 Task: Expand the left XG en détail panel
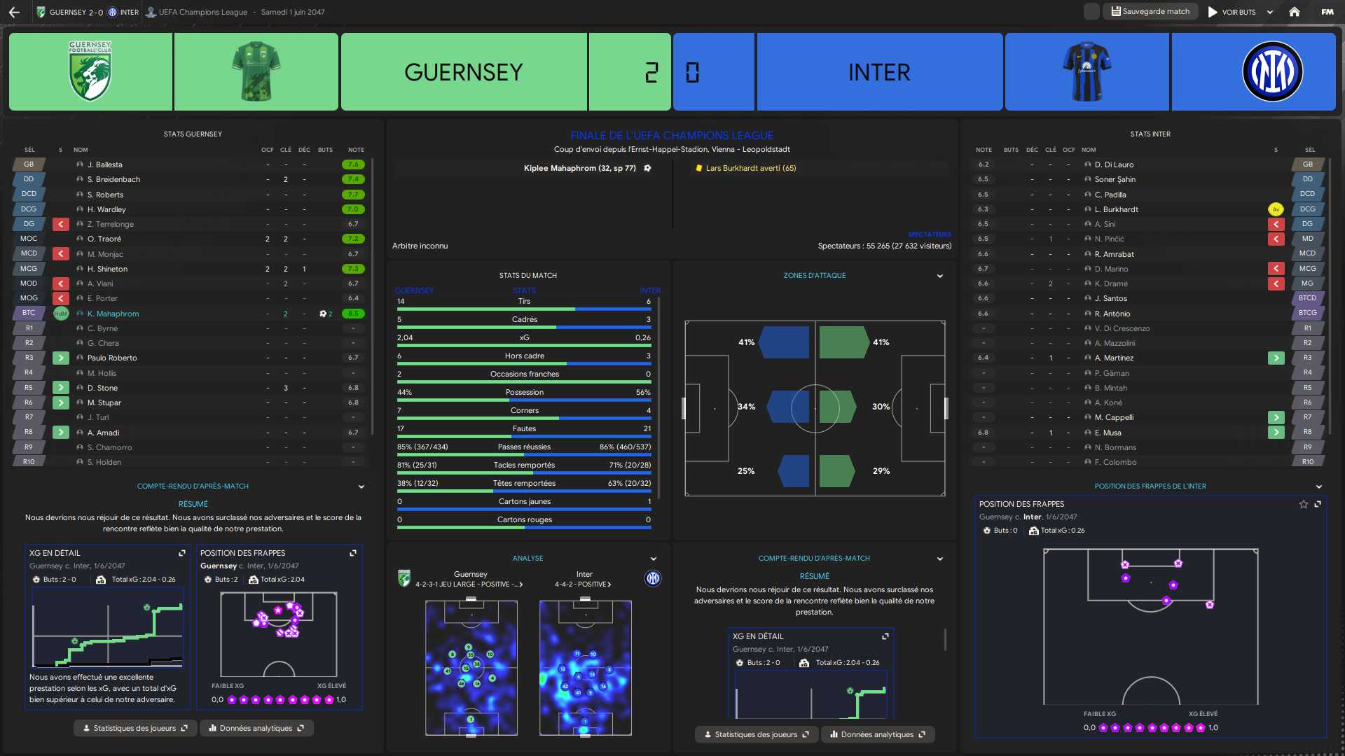pyautogui.click(x=182, y=553)
